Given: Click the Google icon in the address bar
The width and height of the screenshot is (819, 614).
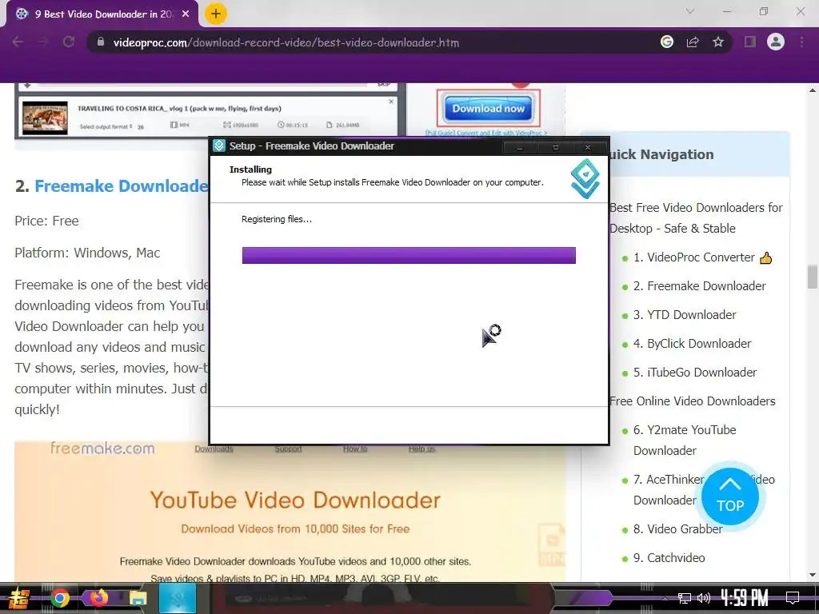Looking at the screenshot, I should point(667,42).
